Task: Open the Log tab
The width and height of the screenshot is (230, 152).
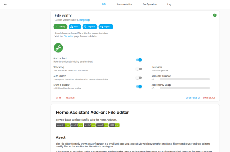Action: tap(169, 5)
